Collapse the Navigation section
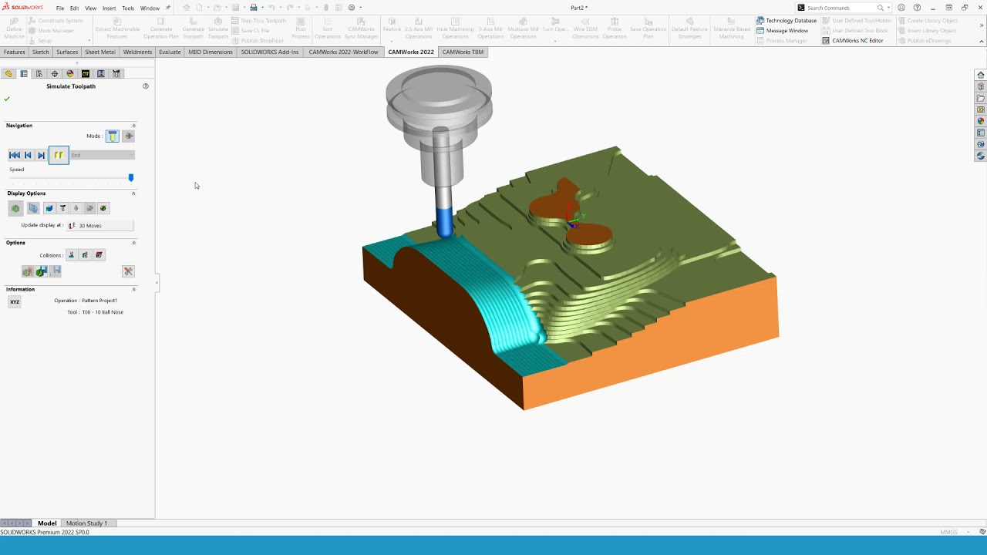The image size is (987, 555). 133,126
